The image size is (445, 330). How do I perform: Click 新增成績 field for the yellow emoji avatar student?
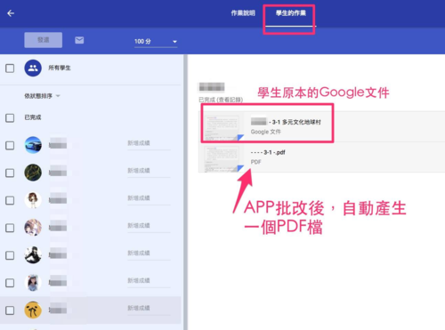point(149,309)
